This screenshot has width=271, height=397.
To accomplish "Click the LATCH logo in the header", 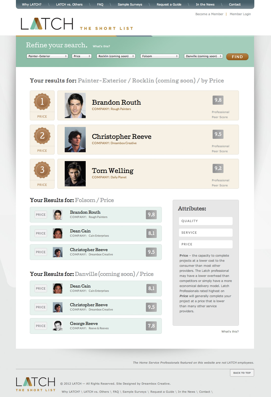I will [x=47, y=24].
